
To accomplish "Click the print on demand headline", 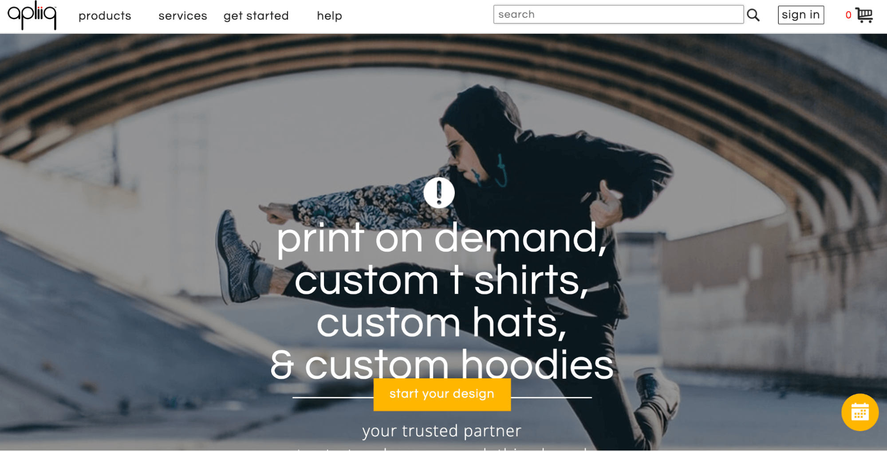I will [442, 238].
